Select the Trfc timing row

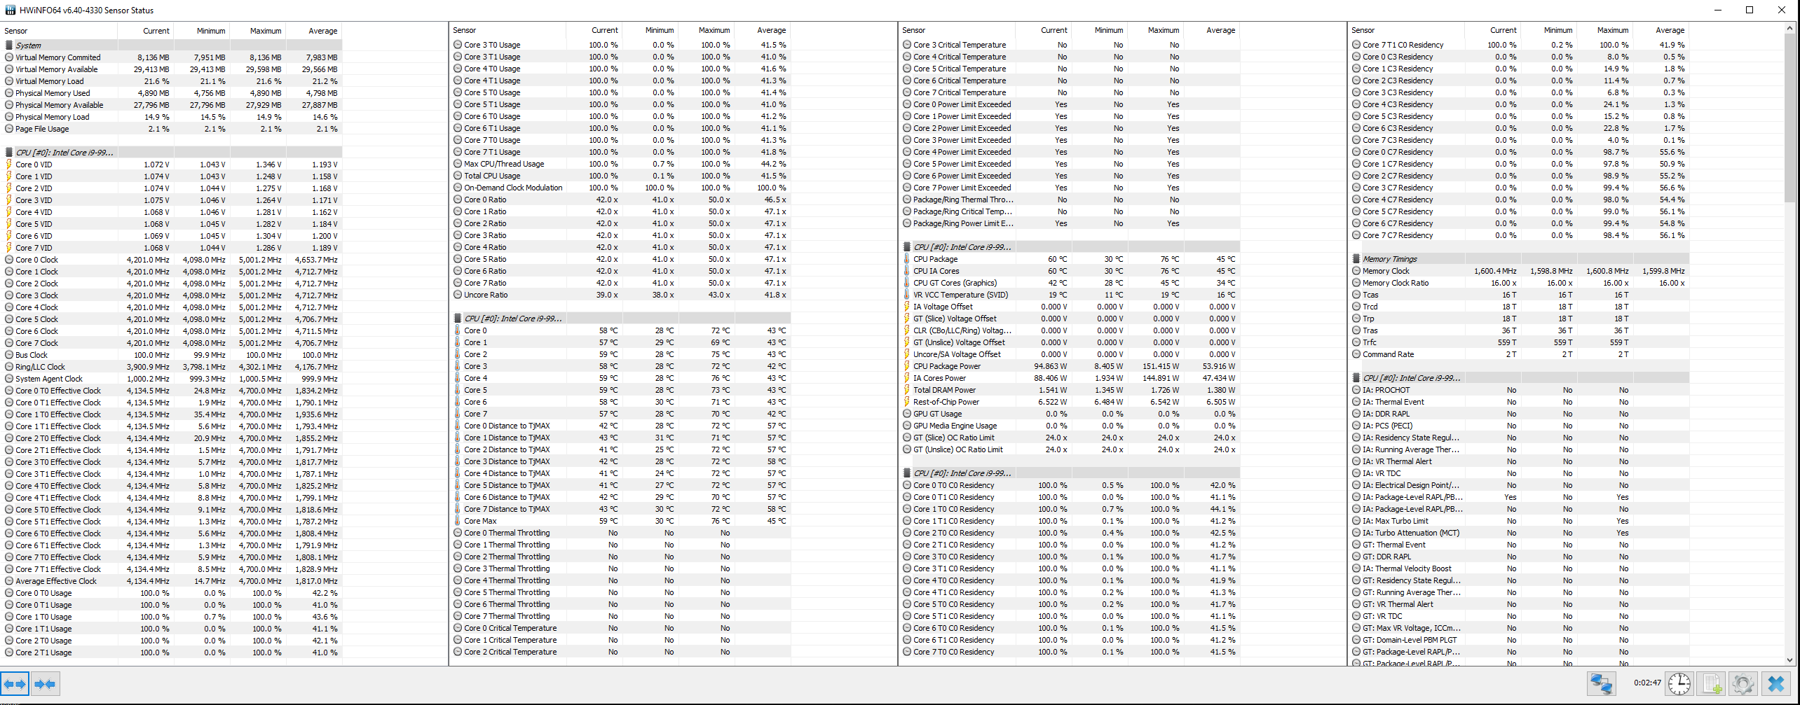(x=1518, y=342)
